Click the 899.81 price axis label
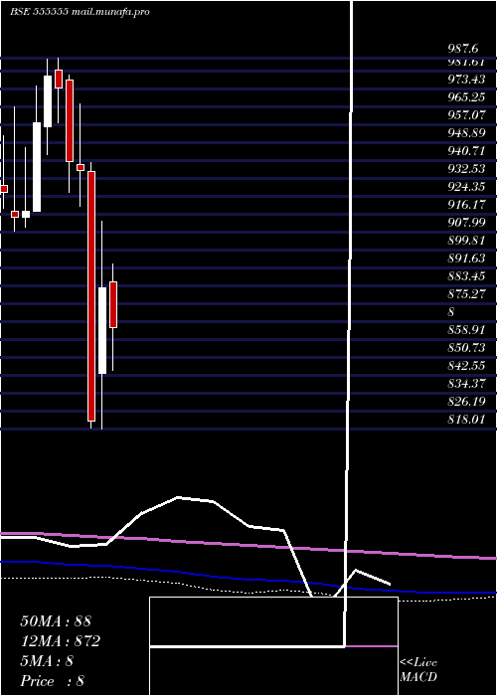This screenshot has height=696, width=497. 466,241
